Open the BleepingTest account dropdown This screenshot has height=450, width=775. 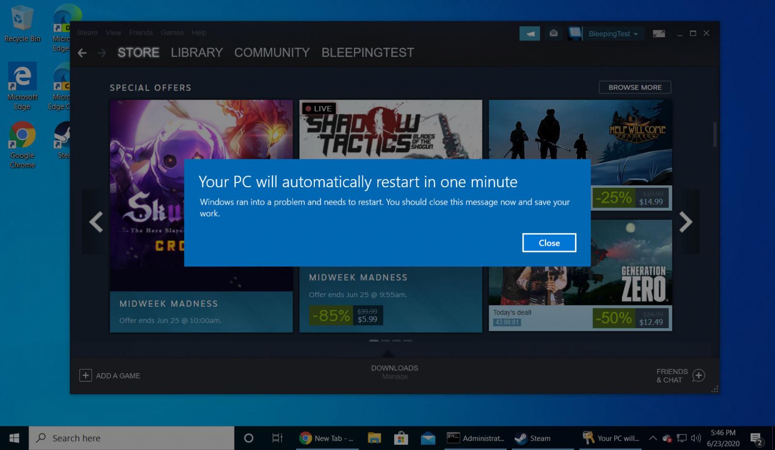tap(612, 33)
